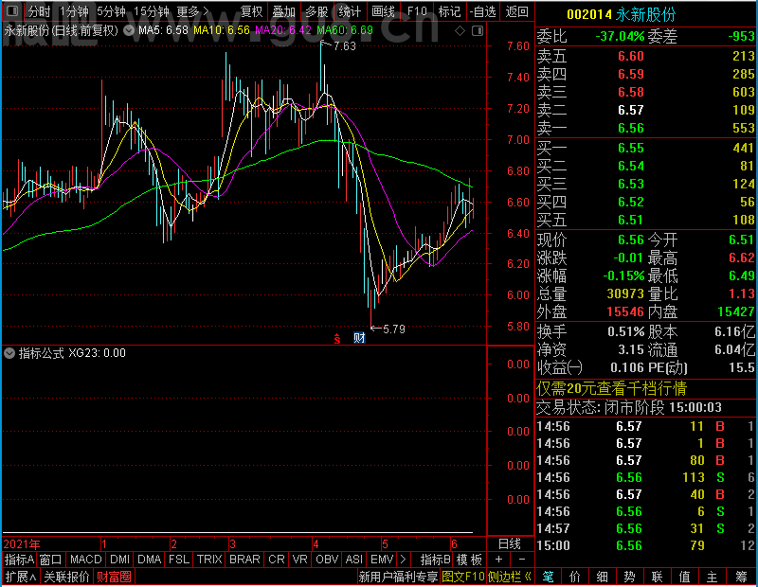This screenshot has height=587, width=758.
Task: Click the 7.63 high price marker
Action: point(344,45)
